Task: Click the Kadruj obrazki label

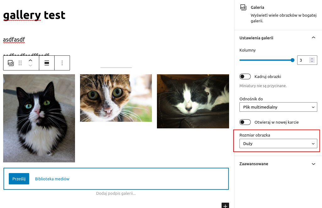Action: (268, 76)
